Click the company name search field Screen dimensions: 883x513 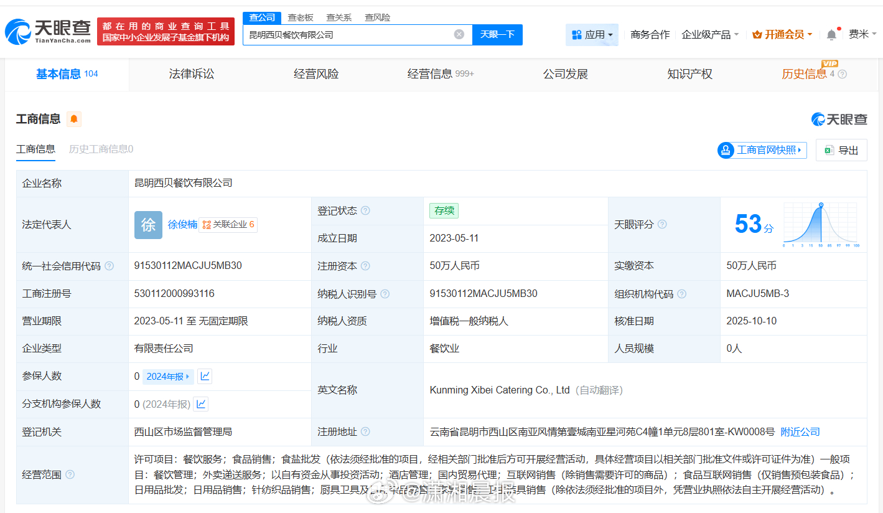coord(348,35)
